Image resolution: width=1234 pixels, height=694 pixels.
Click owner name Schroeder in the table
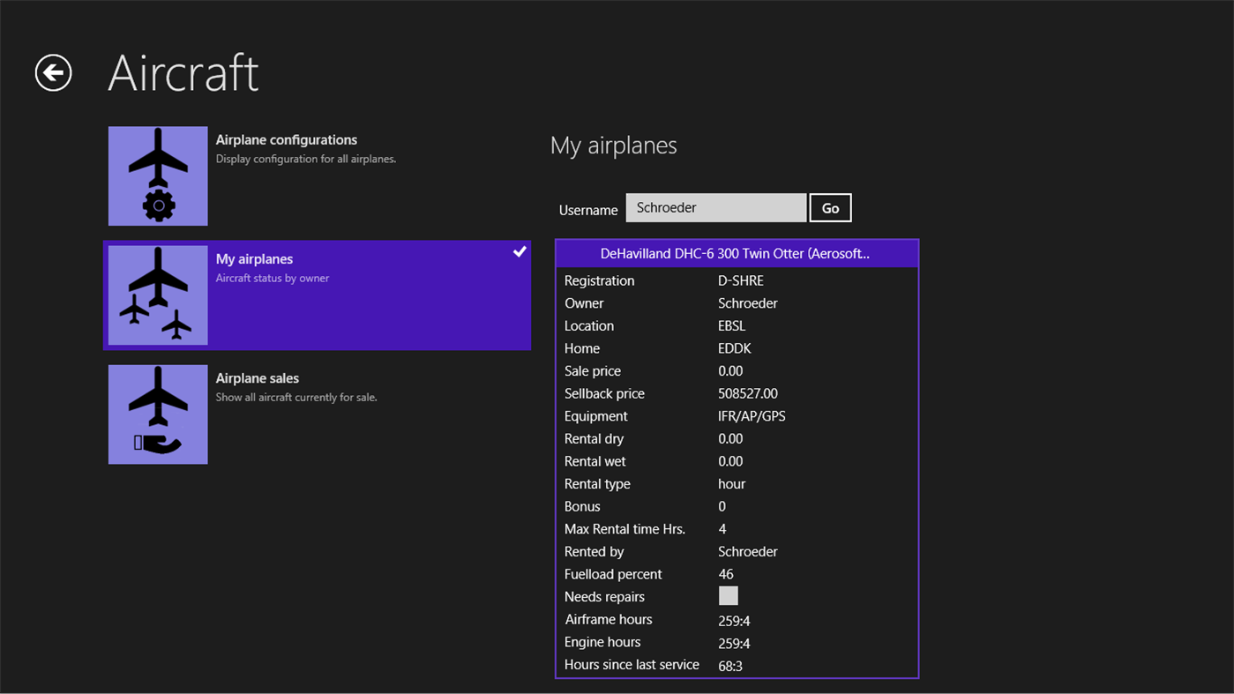747,302
